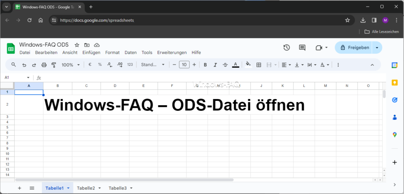The image size is (404, 194).
Task: Open the zoom 100% dropdown
Action: pyautogui.click(x=71, y=65)
